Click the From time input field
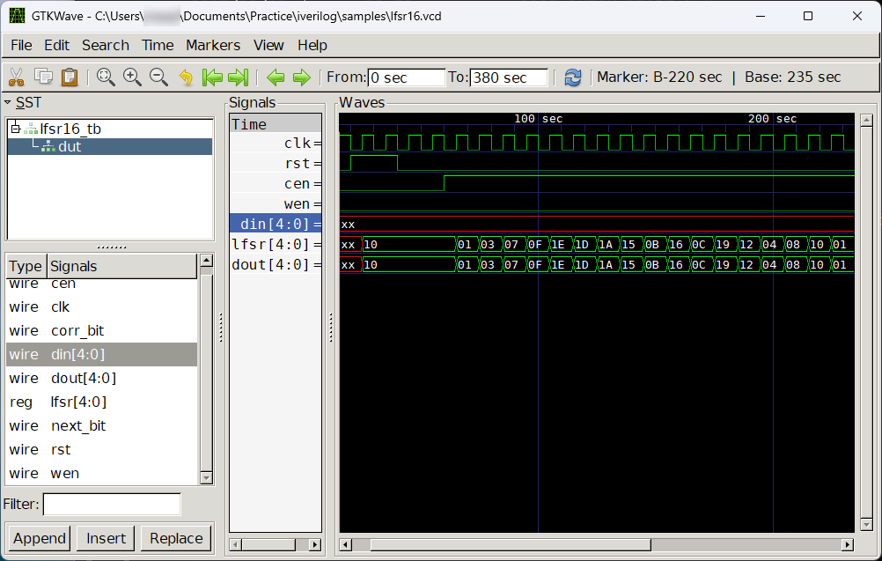882x561 pixels. [406, 78]
